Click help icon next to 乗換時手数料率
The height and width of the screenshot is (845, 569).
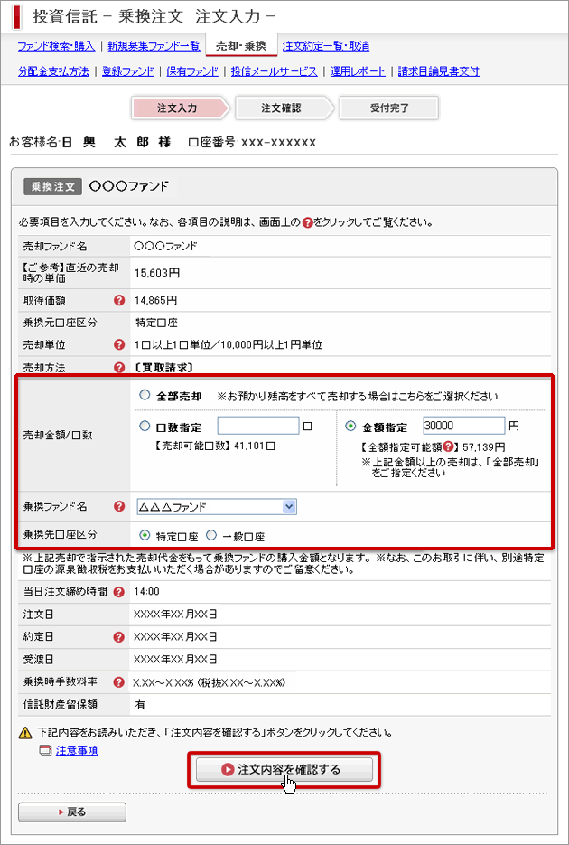point(119,681)
